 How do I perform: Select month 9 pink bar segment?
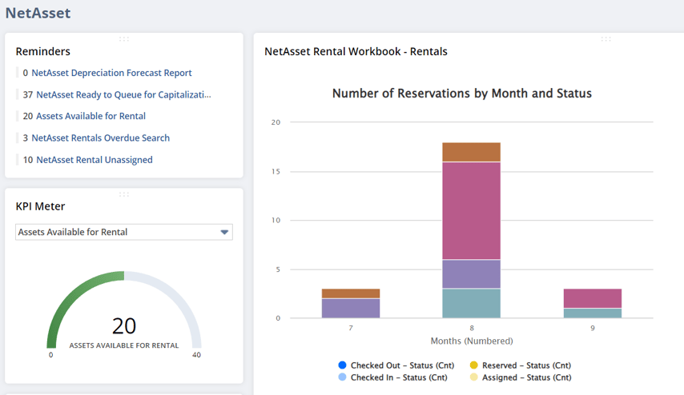[x=593, y=298]
